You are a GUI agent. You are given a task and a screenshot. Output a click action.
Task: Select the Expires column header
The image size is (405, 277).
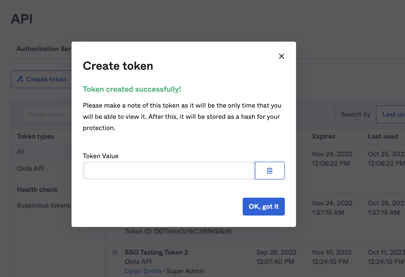tap(323, 136)
